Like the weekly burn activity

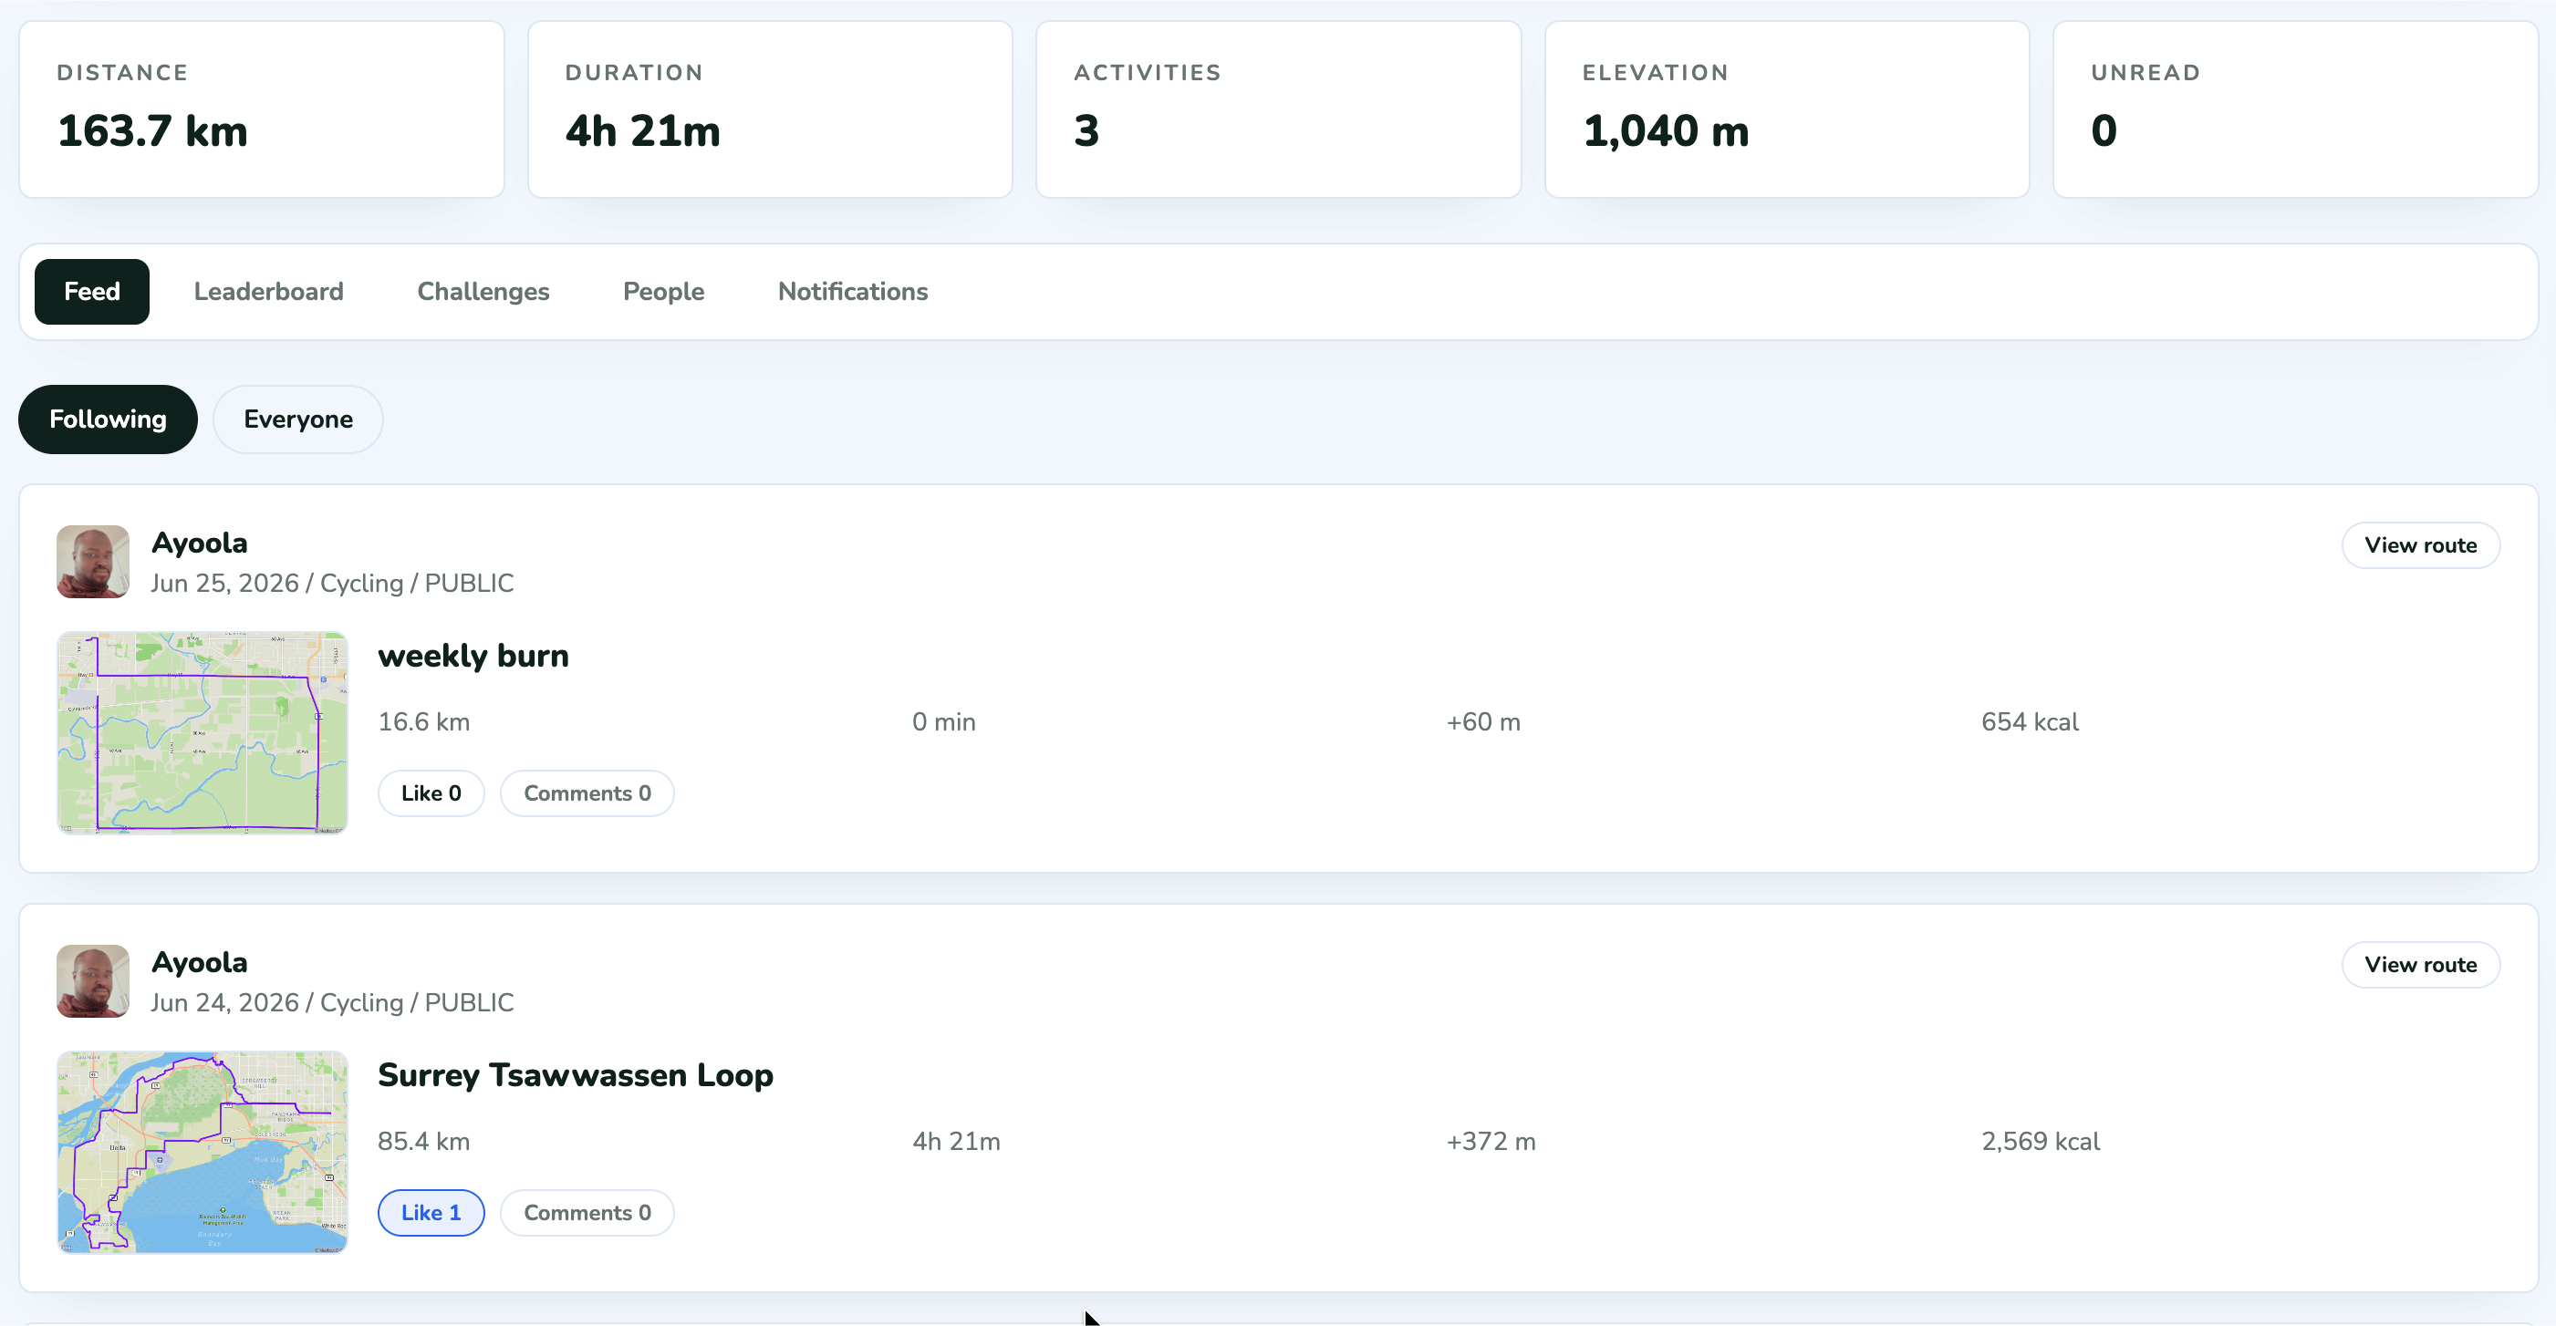click(x=431, y=793)
